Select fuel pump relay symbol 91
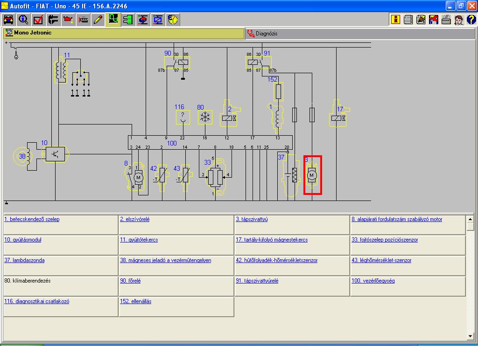Screen dimensions: 478x346 tap(258, 62)
